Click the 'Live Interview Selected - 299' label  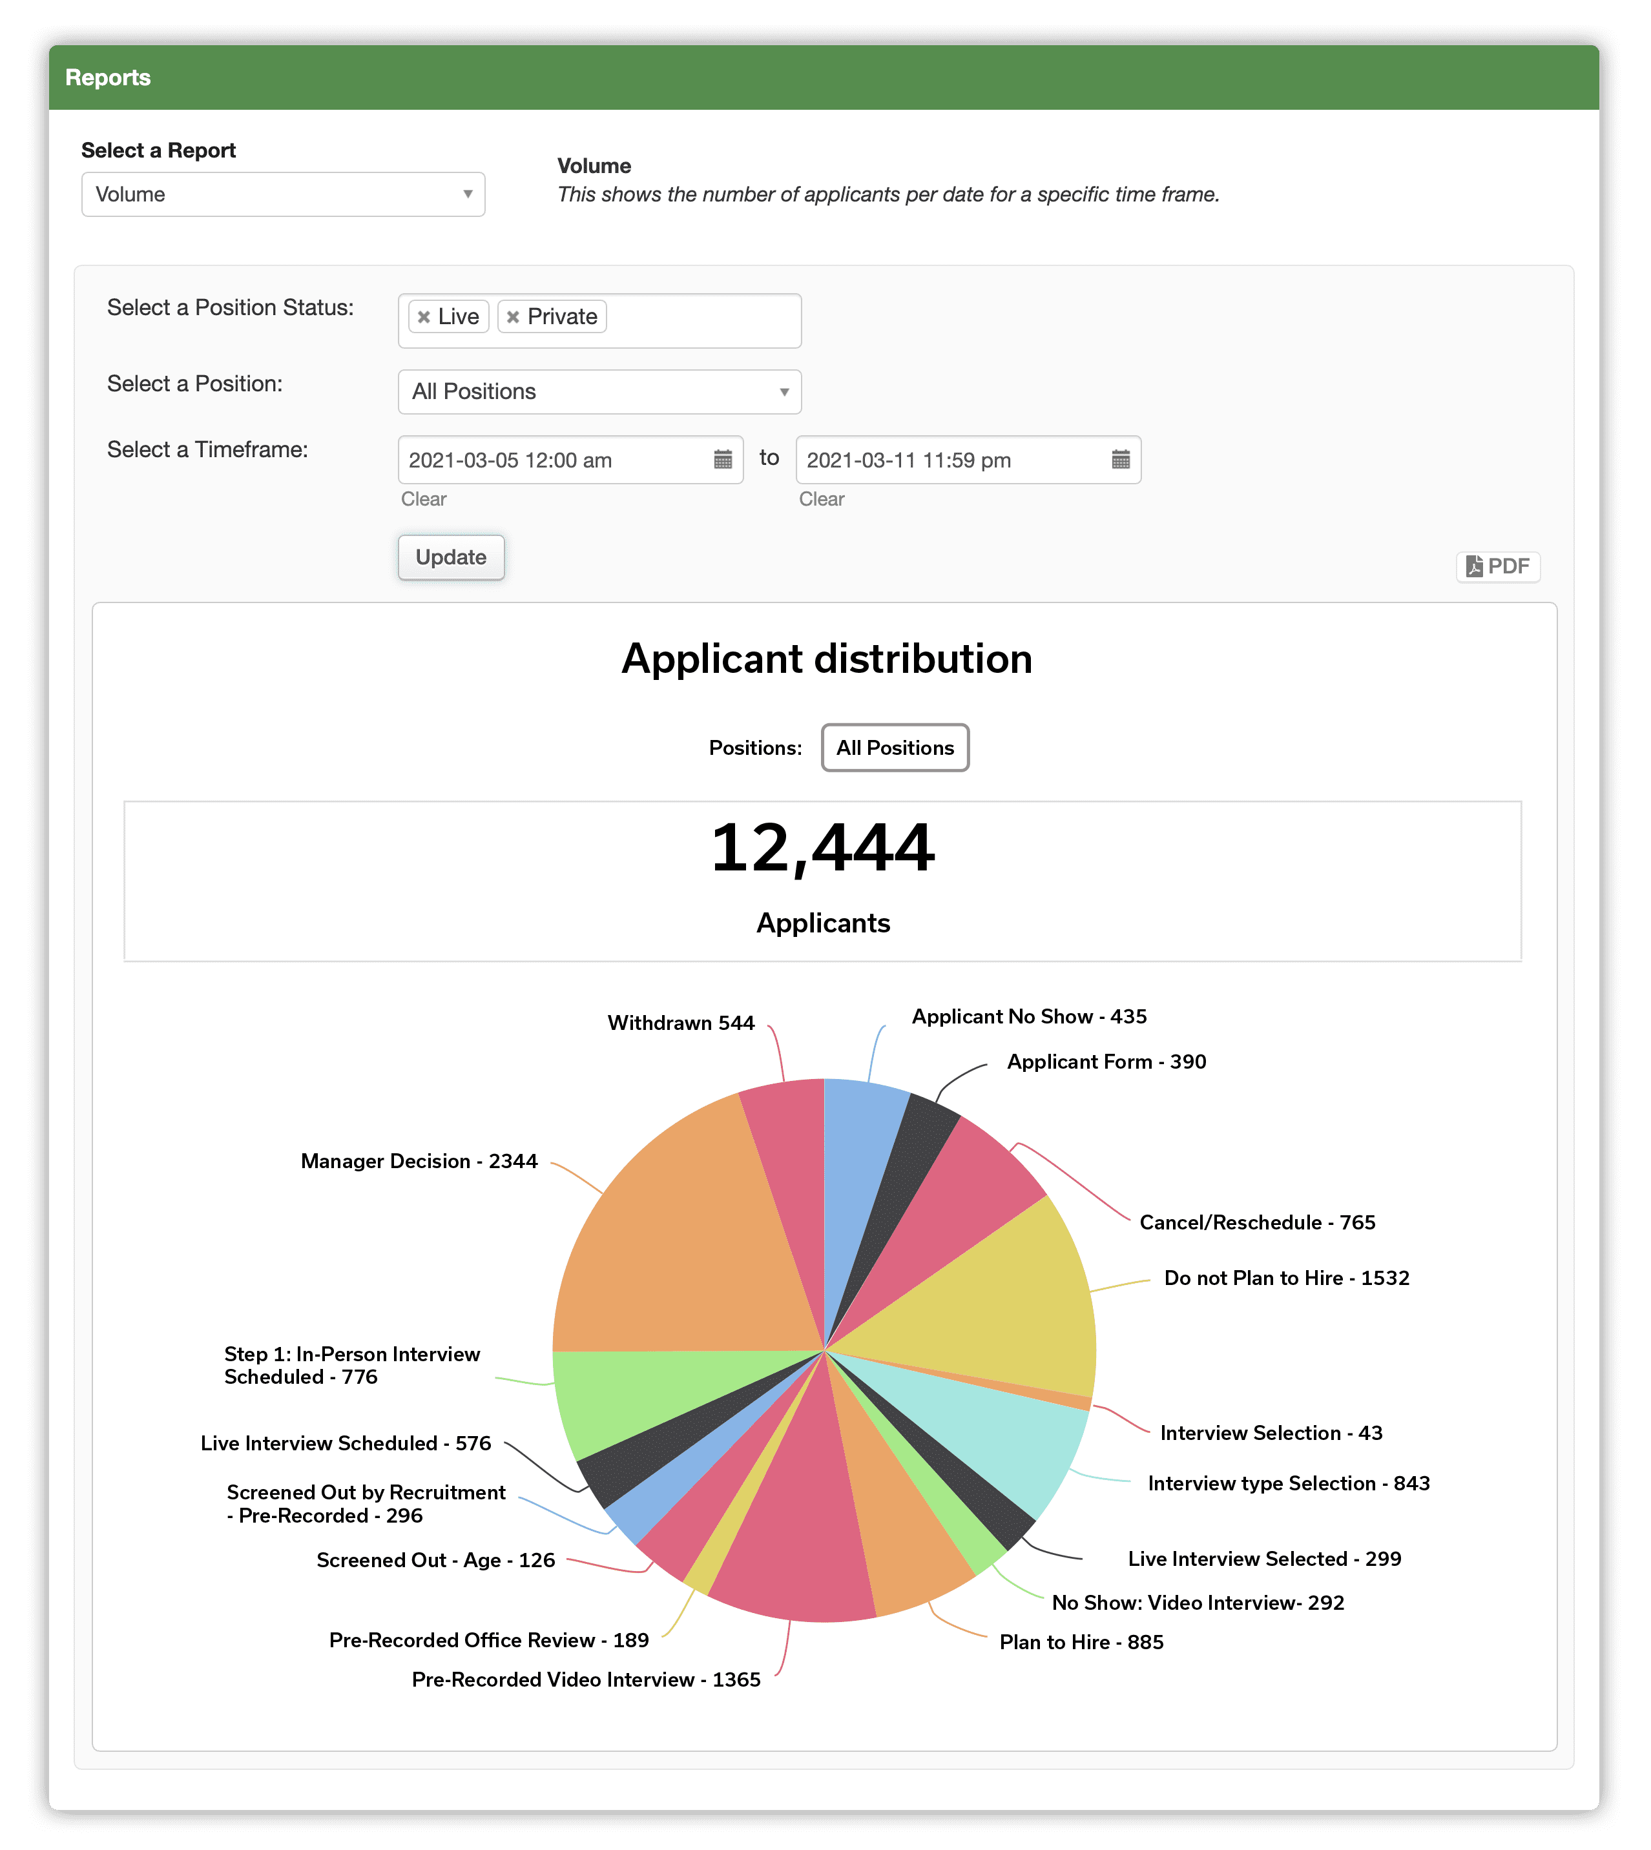pos(1265,1559)
